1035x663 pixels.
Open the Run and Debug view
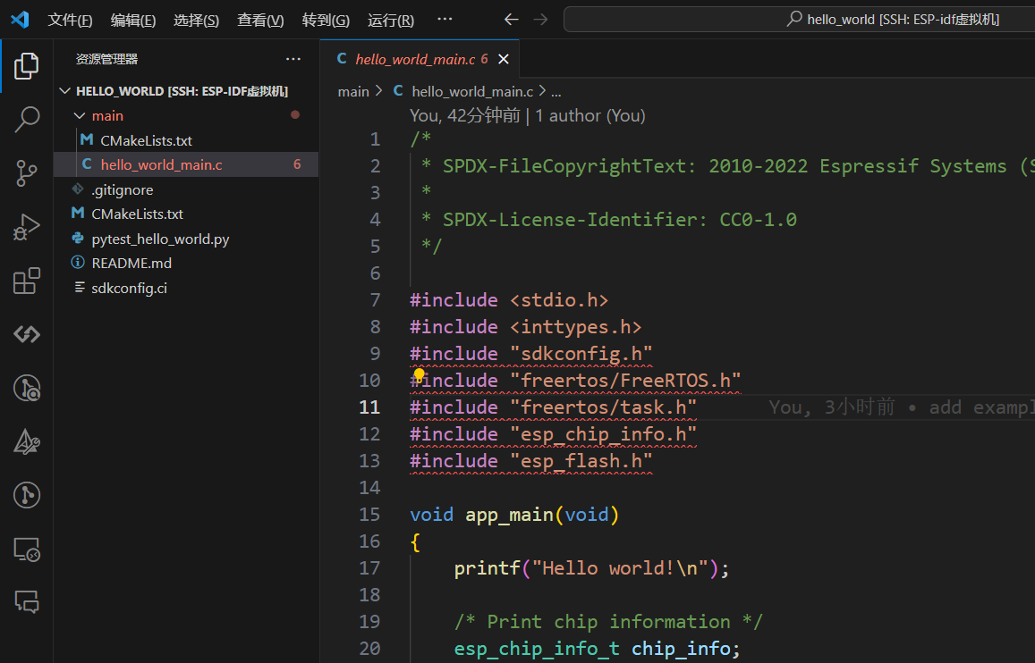coord(27,227)
